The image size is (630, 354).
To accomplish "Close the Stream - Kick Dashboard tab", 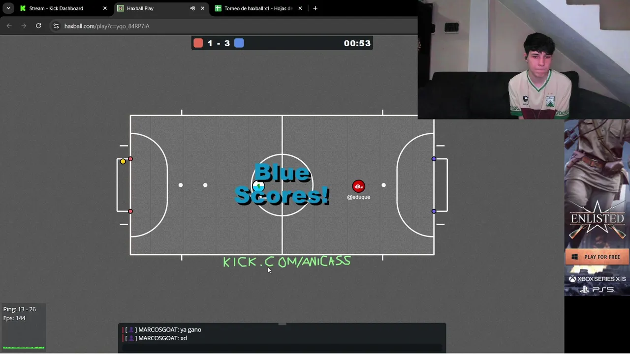I will tap(105, 8).
